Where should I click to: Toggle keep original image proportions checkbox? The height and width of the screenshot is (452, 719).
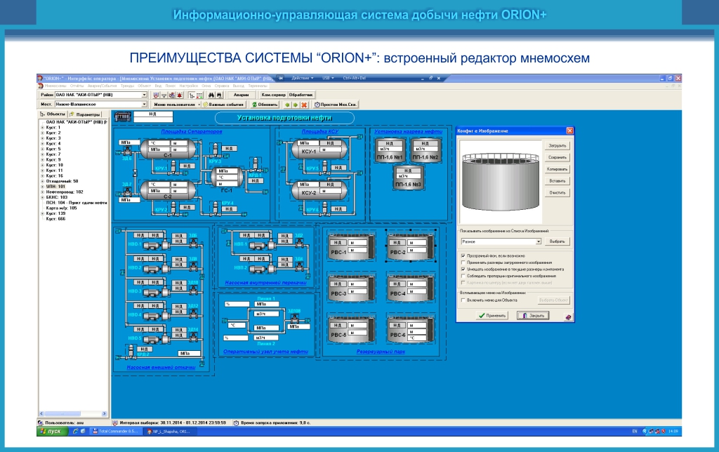pos(463,276)
